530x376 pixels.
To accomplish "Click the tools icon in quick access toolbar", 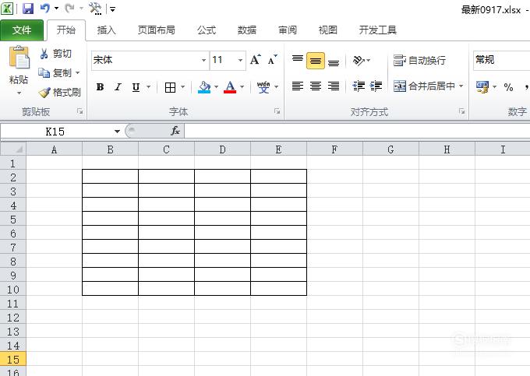I will tap(95, 9).
